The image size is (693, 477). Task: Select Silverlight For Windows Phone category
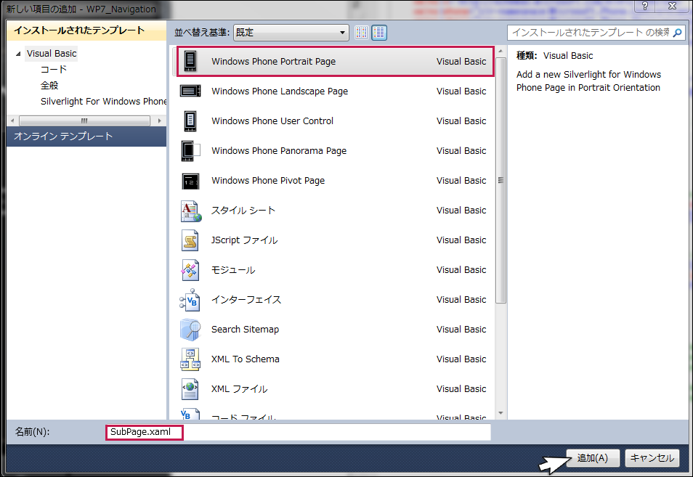click(x=104, y=101)
